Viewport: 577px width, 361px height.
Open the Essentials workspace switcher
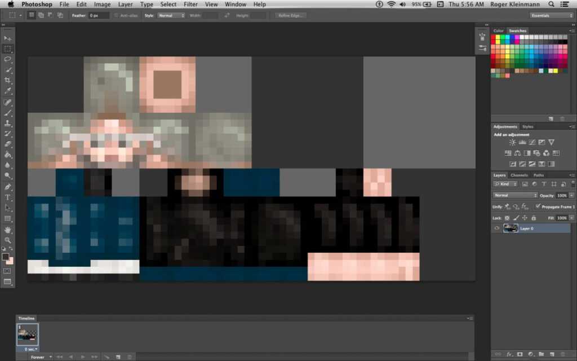(551, 15)
